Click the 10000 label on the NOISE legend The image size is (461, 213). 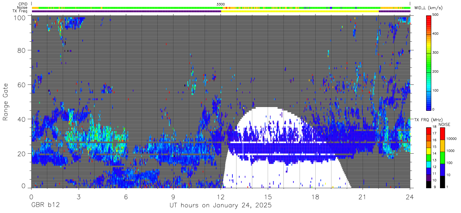pos(451,139)
